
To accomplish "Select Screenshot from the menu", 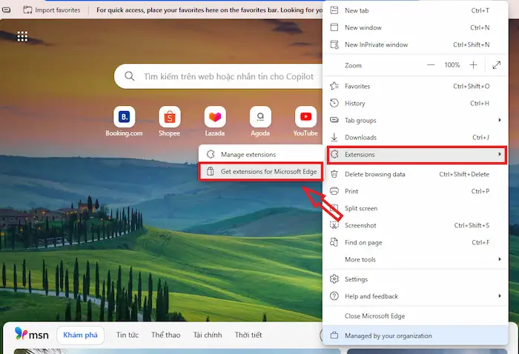I will [415, 225].
